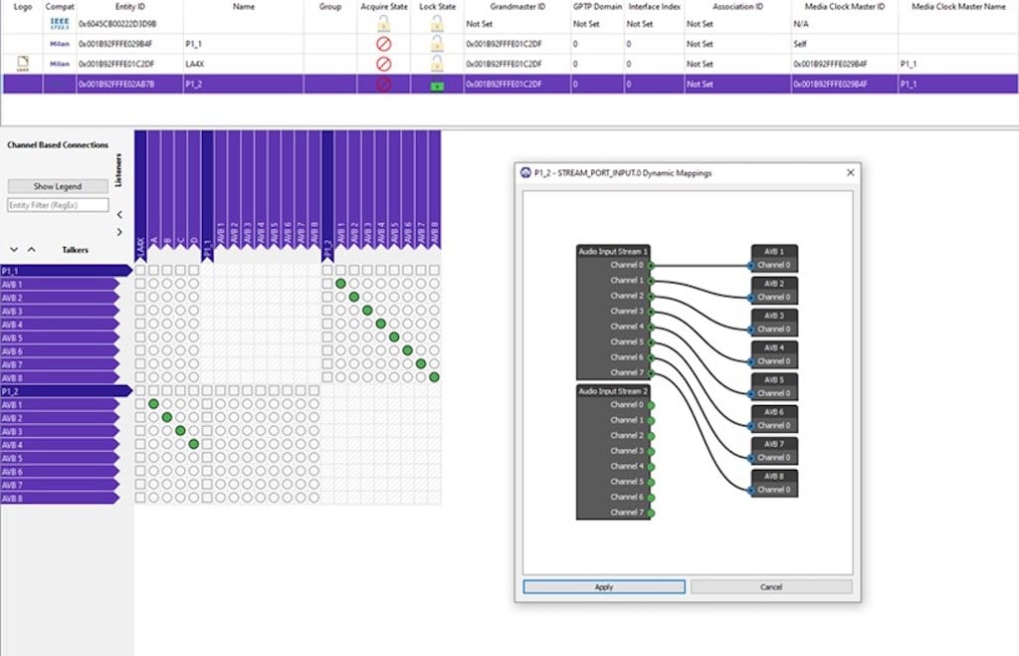
Task: Click the left chevron beside Listeners
Action: click(x=119, y=214)
